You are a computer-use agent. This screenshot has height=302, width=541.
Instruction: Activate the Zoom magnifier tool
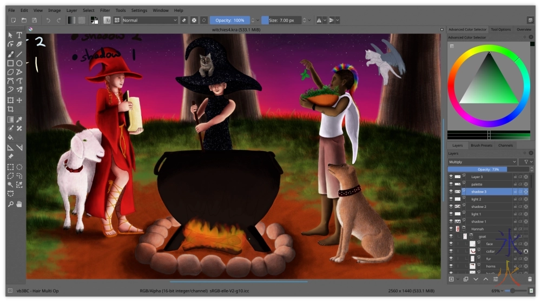coord(10,204)
